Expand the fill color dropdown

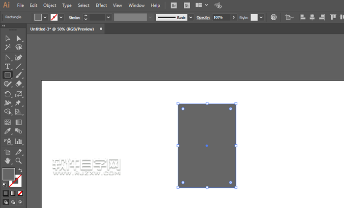(x=45, y=17)
